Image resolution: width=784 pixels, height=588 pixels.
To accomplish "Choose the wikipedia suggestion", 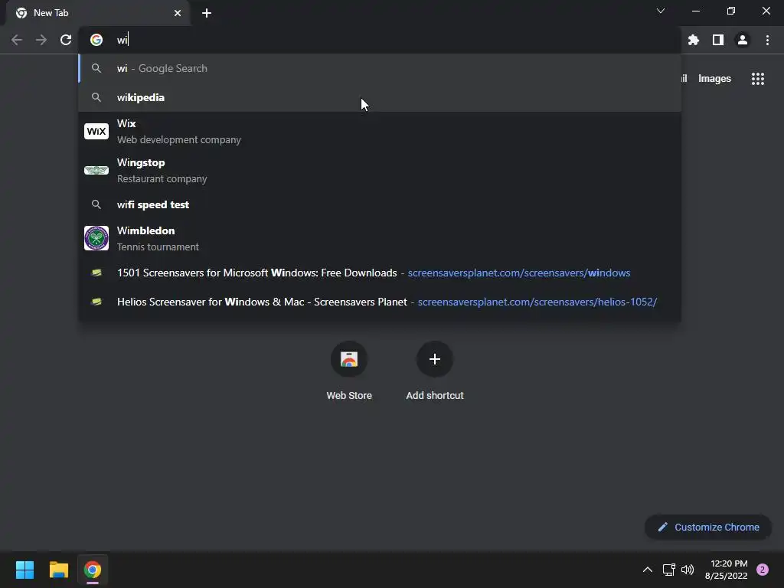I will coord(380,97).
